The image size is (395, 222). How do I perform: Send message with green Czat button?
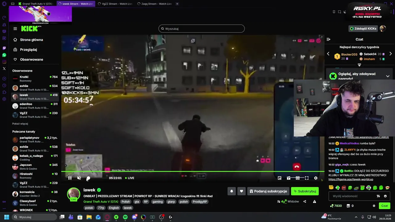[385, 206]
